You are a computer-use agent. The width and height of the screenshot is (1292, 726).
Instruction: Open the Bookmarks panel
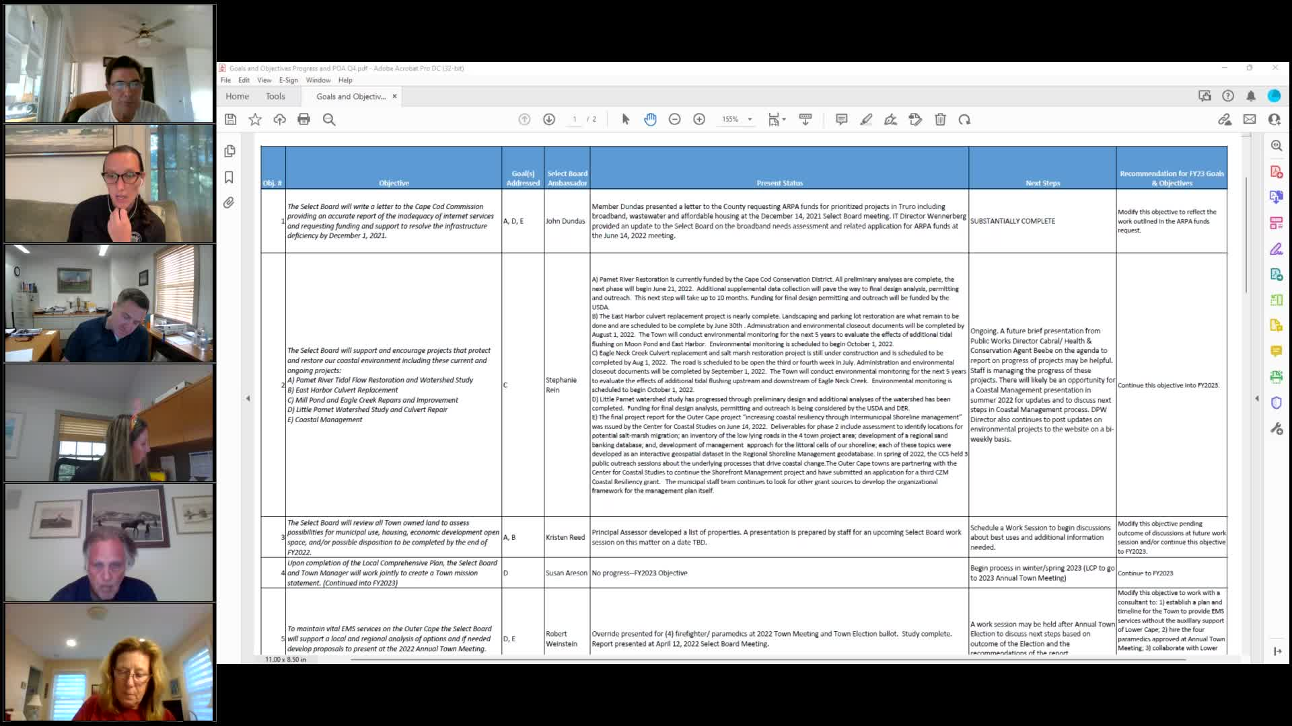(229, 175)
